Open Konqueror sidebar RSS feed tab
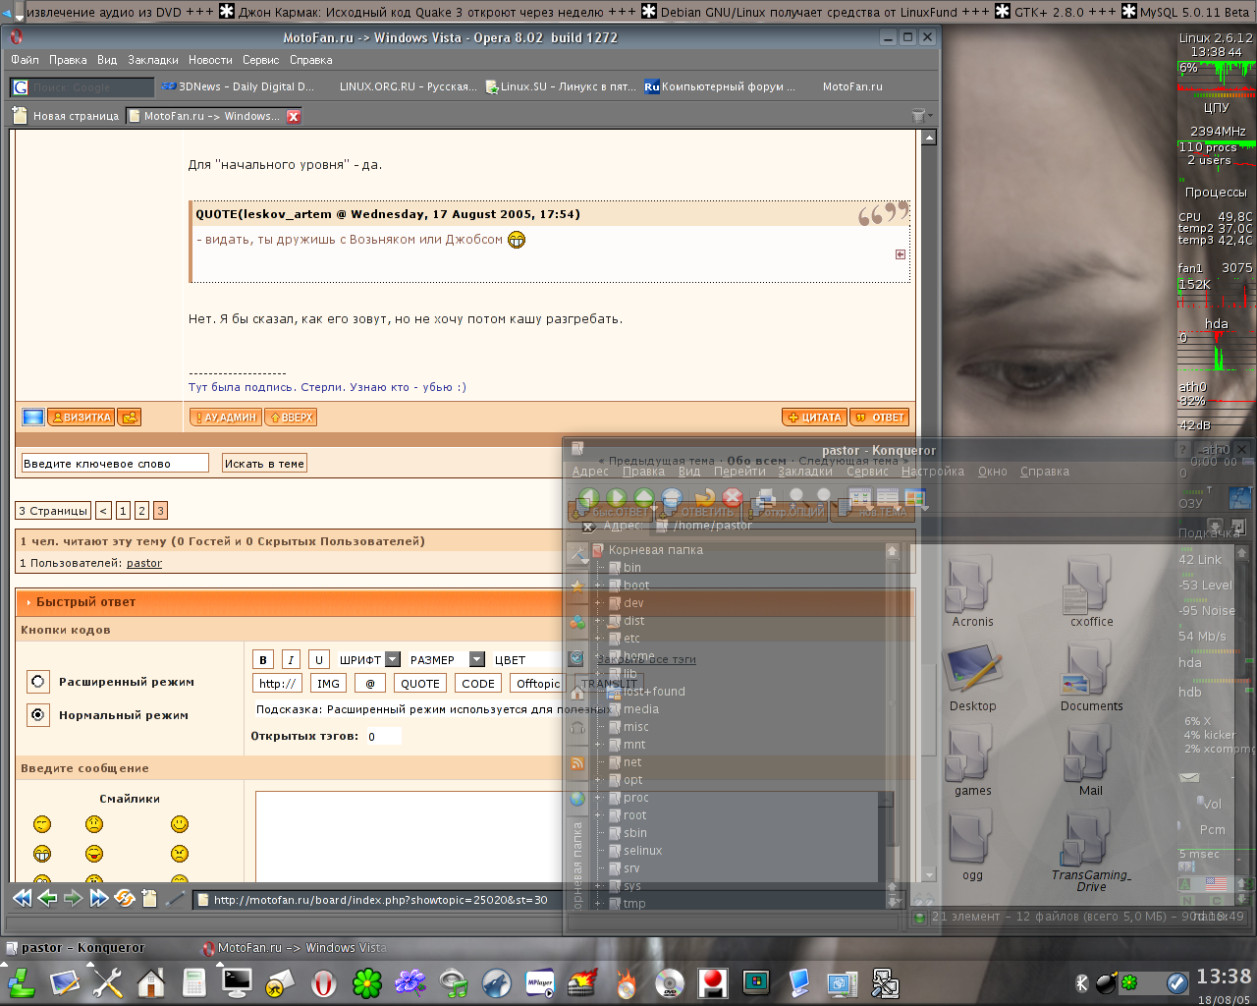Screen dimensions: 1257x1006 click(577, 763)
